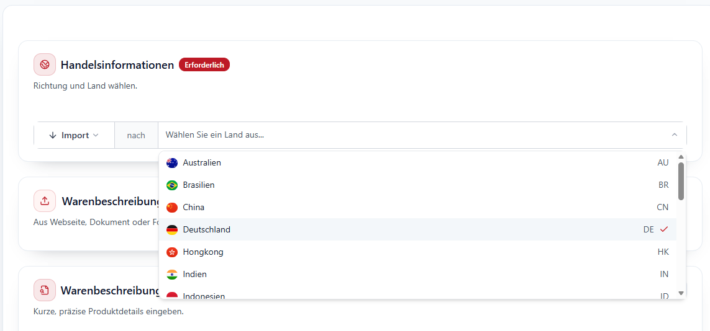Viewport: 710px width, 331px height.
Task: Select Indien country option
Action: 195,275
